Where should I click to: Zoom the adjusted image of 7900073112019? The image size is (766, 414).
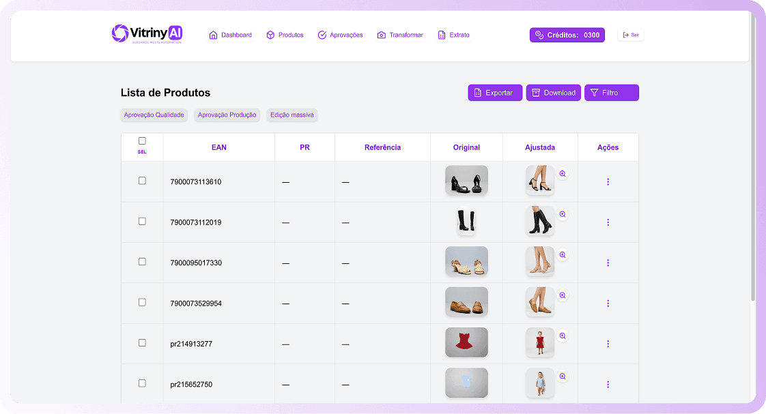pos(563,214)
